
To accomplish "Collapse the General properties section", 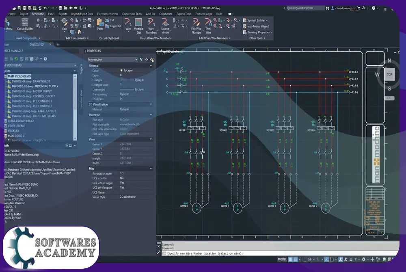I will point(151,66).
